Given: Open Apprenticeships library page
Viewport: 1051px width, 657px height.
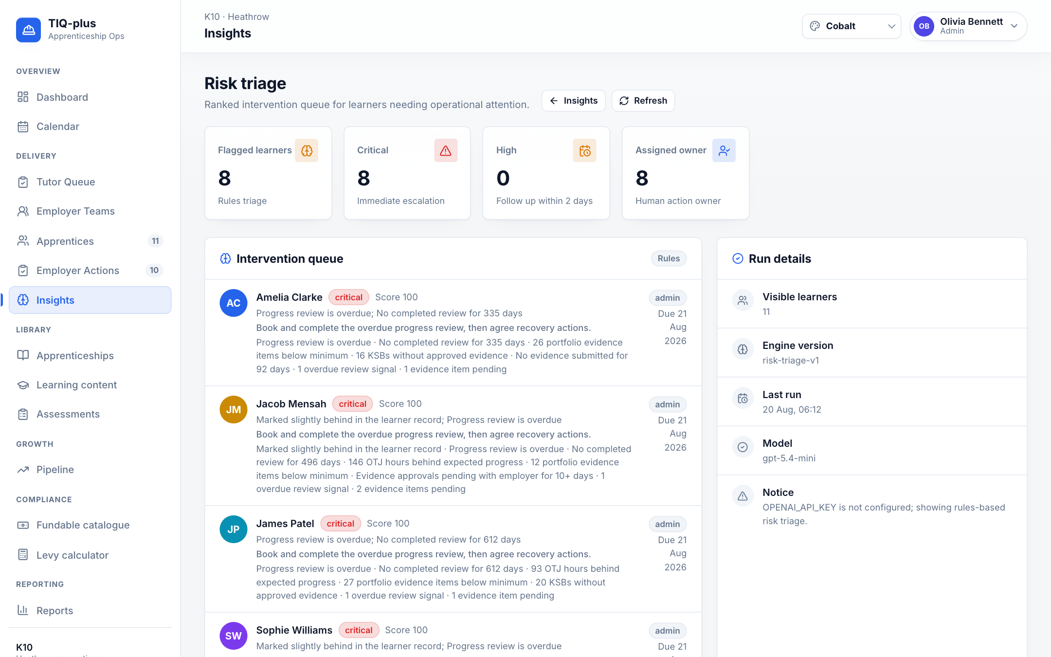Looking at the screenshot, I should pyautogui.click(x=90, y=355).
